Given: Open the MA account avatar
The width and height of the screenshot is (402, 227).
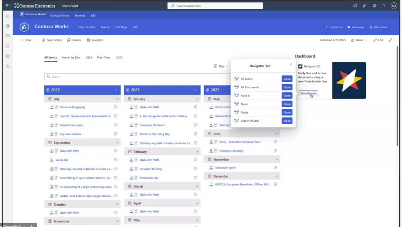Looking at the screenshot, I should [x=394, y=5].
